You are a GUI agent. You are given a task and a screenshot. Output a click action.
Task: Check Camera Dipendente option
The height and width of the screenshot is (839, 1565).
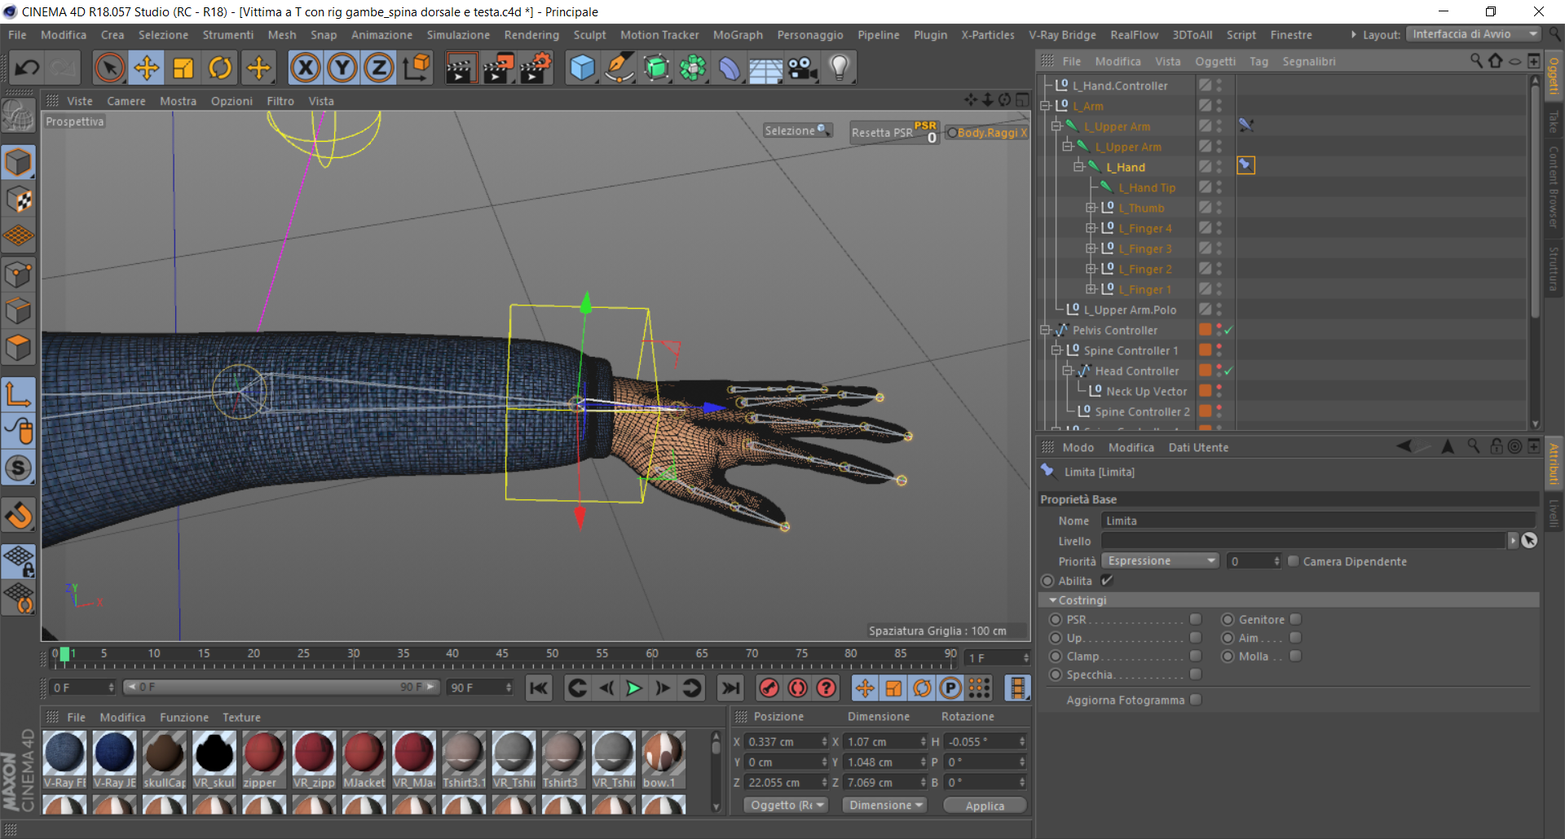pos(1294,561)
